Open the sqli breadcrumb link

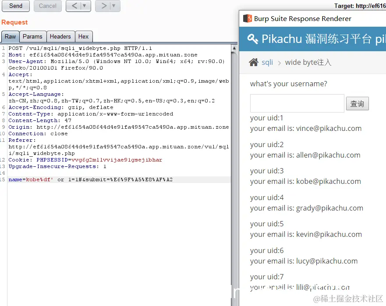[x=267, y=62]
